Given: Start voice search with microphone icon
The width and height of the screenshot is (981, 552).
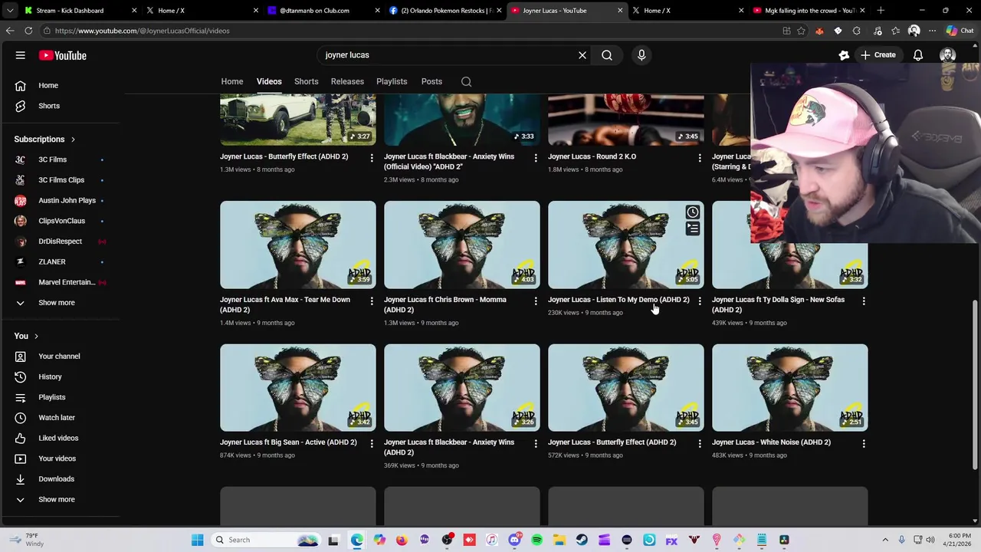Looking at the screenshot, I should click(x=641, y=55).
